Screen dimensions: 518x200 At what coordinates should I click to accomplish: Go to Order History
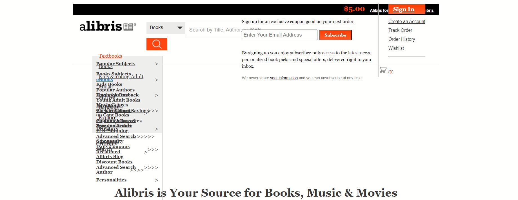coord(401,39)
